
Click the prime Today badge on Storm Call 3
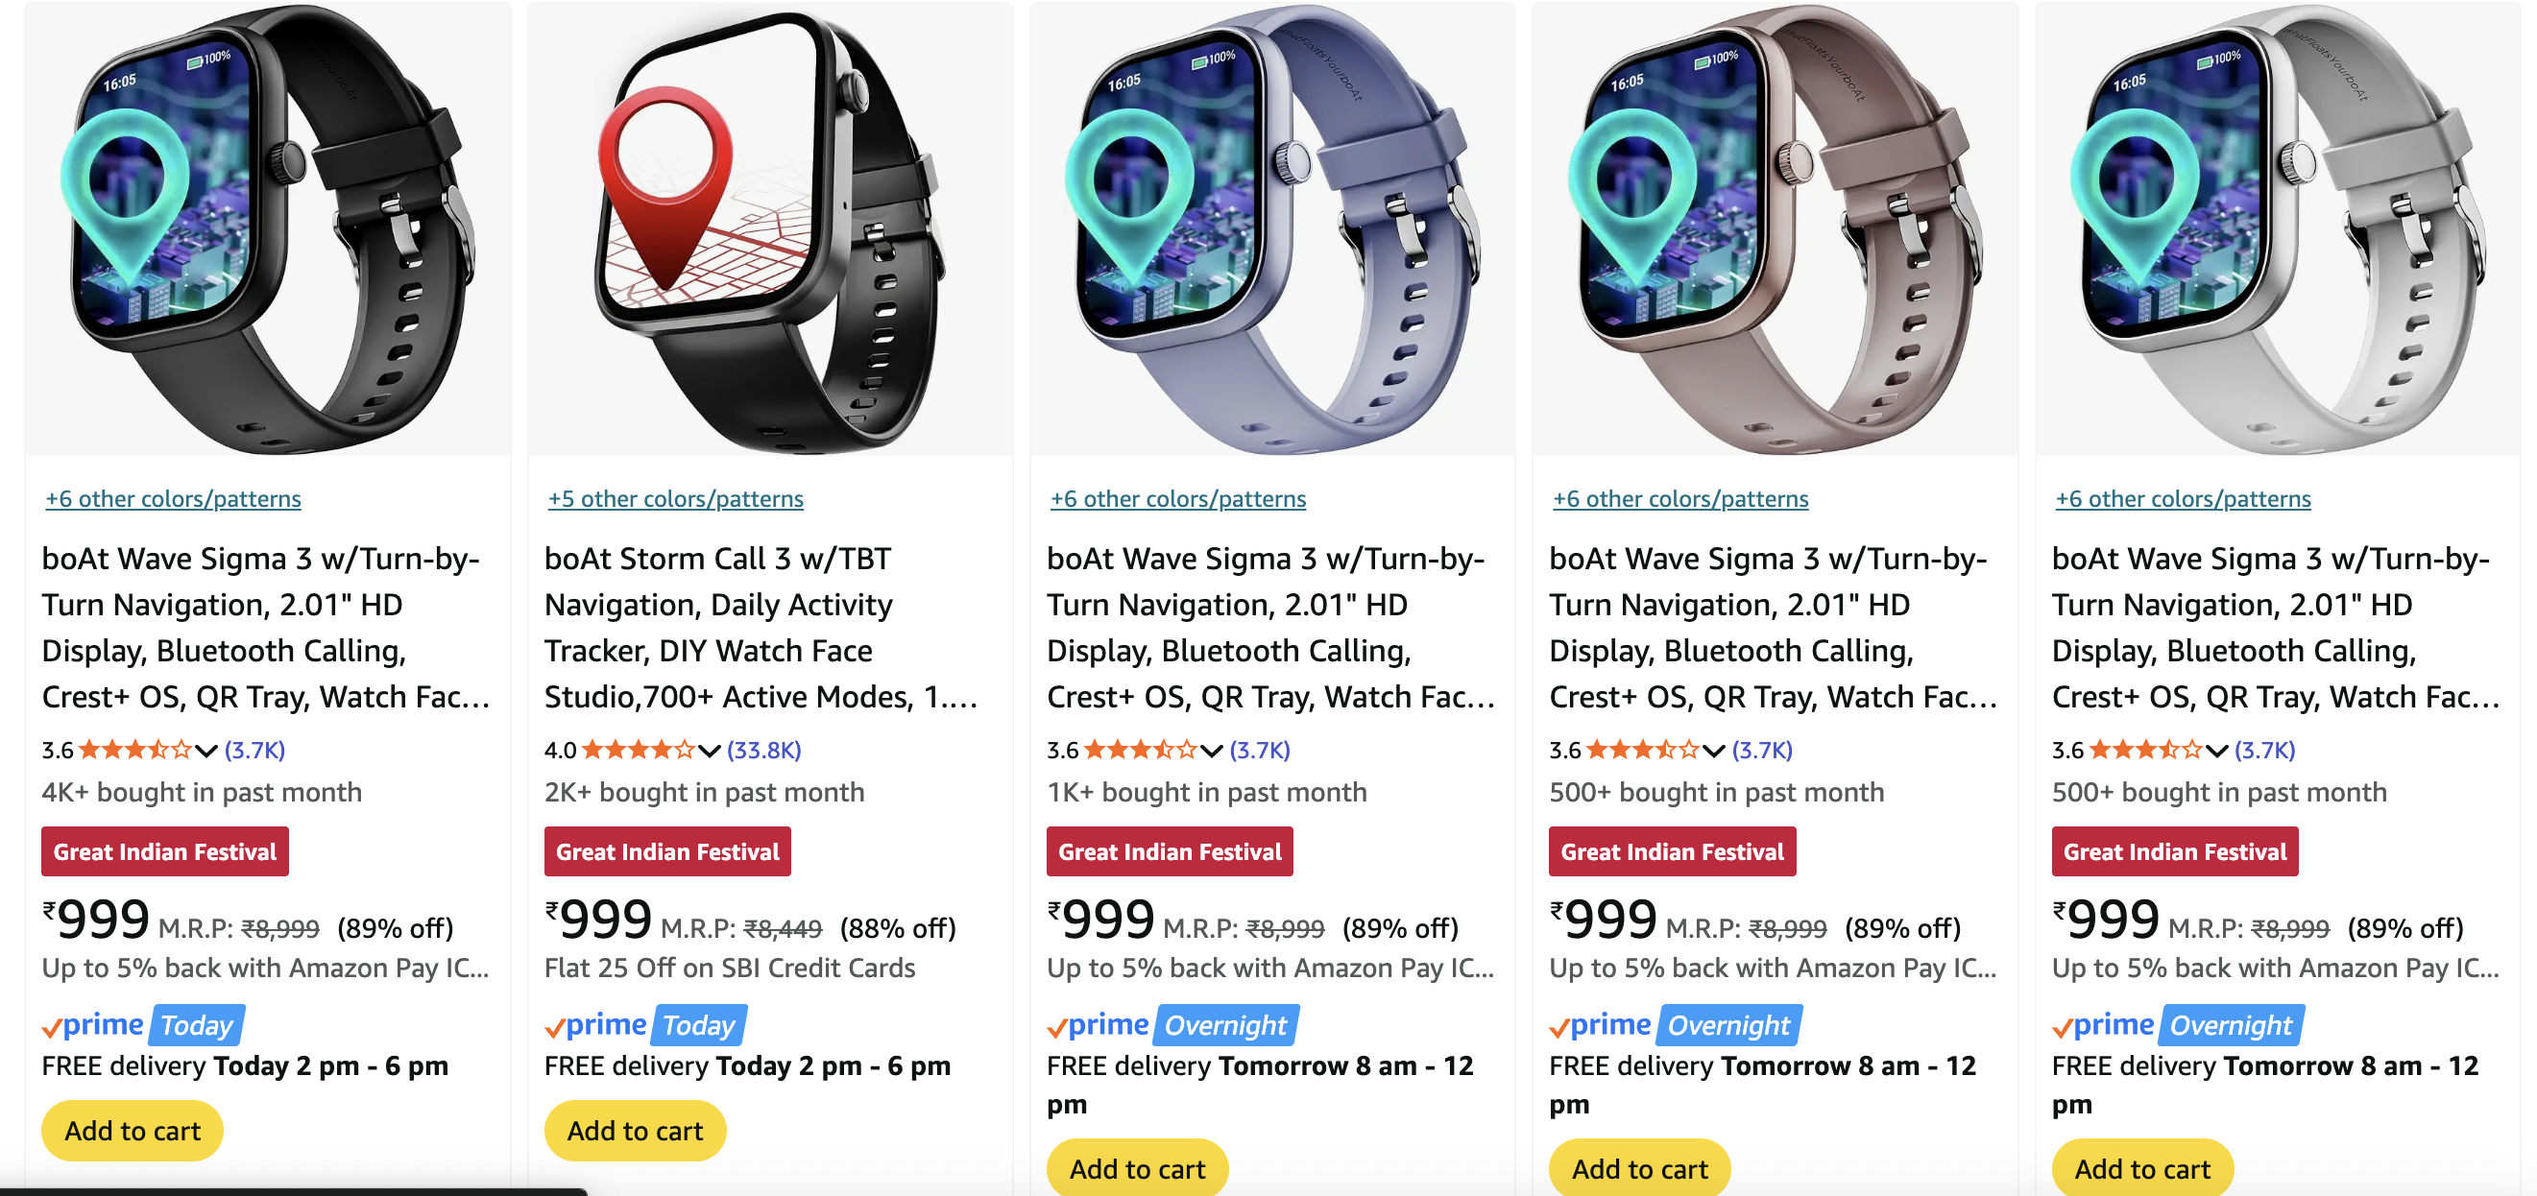(x=645, y=1025)
